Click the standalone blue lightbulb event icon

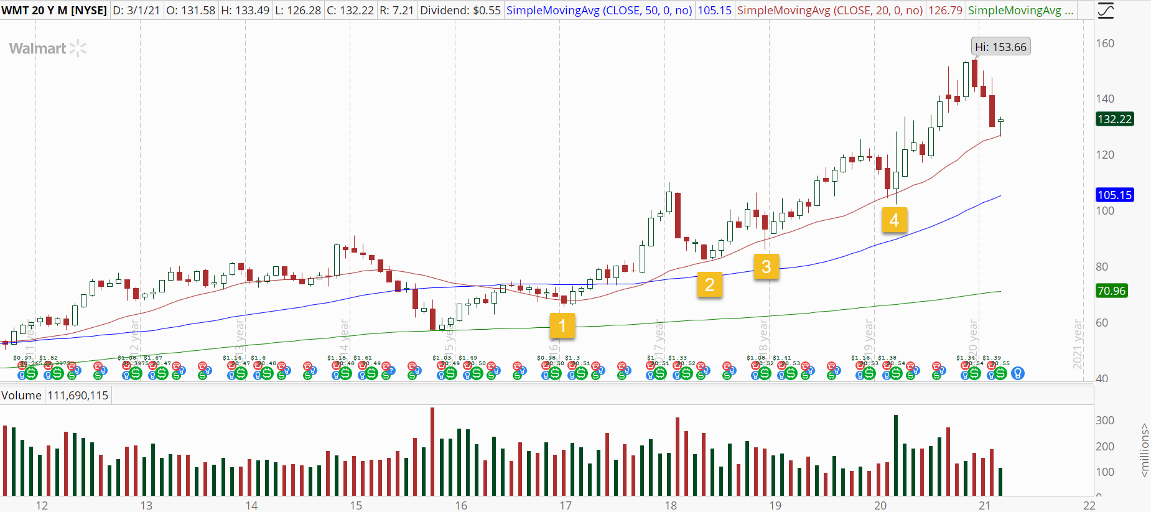[1018, 373]
